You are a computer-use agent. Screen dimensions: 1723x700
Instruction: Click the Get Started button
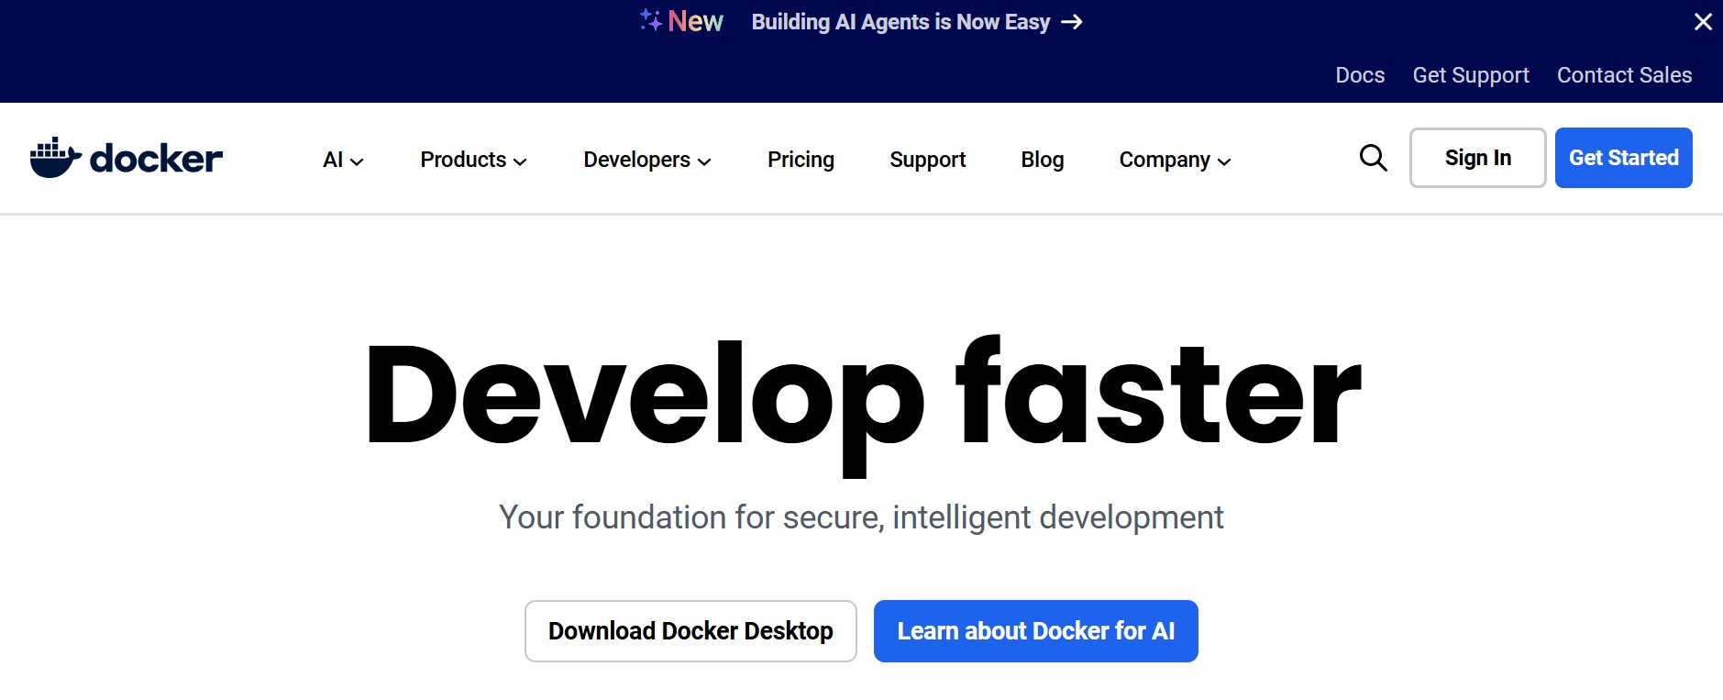pyautogui.click(x=1623, y=158)
